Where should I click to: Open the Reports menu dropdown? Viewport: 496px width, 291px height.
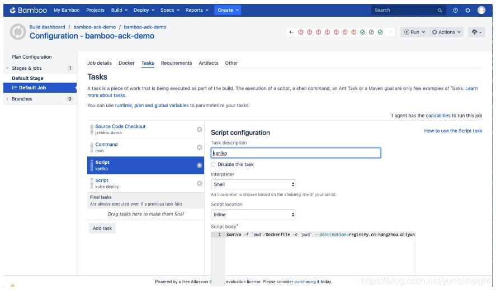click(197, 10)
